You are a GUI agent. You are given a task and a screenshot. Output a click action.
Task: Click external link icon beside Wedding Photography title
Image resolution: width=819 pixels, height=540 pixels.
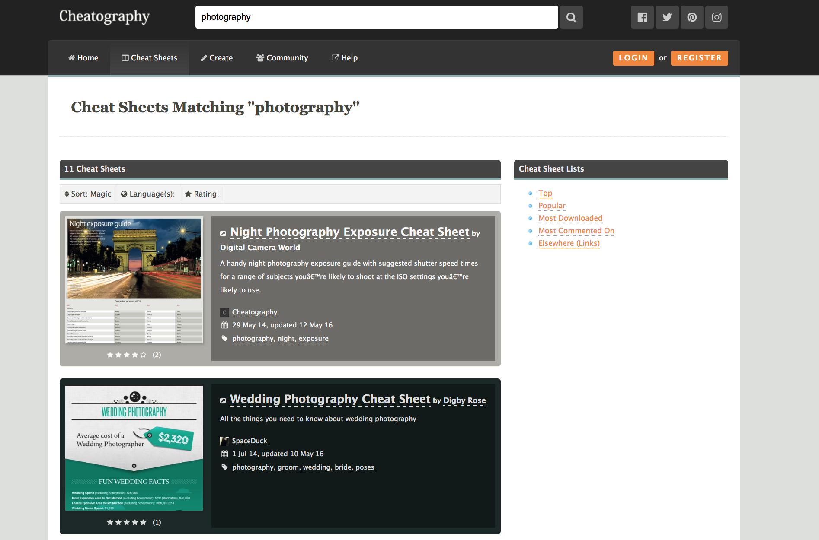tap(223, 401)
